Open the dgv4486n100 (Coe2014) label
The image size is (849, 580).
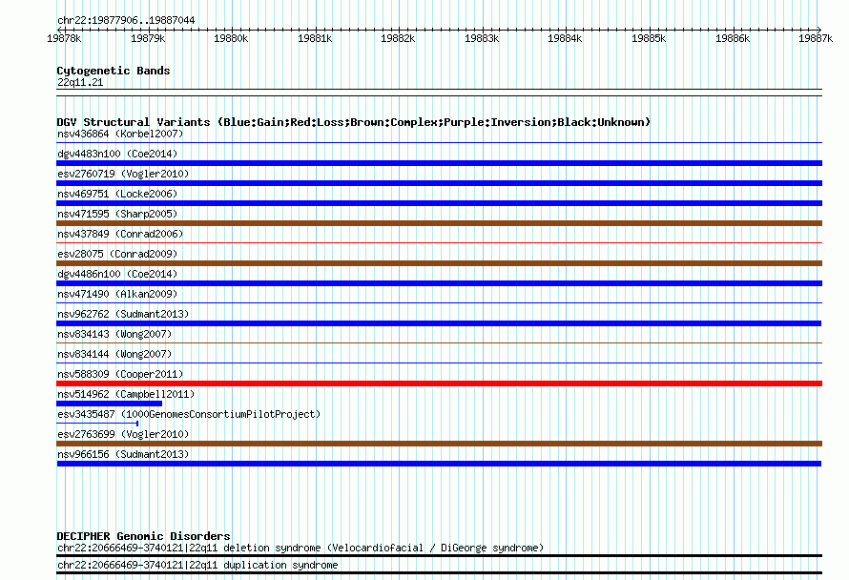coord(117,274)
